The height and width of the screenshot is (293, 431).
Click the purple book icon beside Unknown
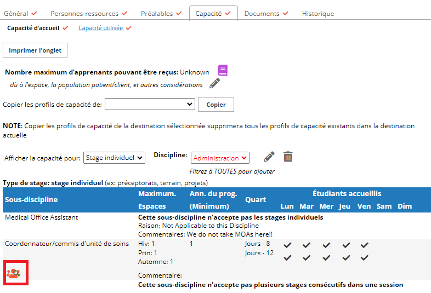pyautogui.click(x=222, y=71)
